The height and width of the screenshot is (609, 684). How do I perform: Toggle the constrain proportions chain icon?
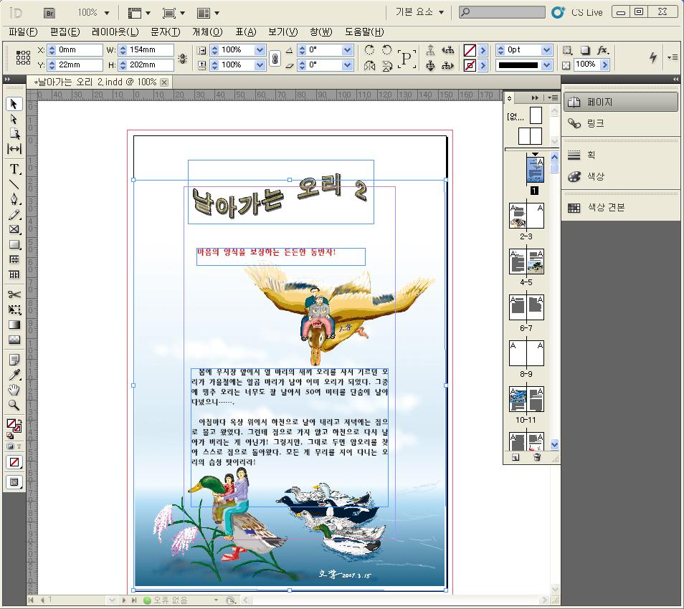[x=275, y=58]
